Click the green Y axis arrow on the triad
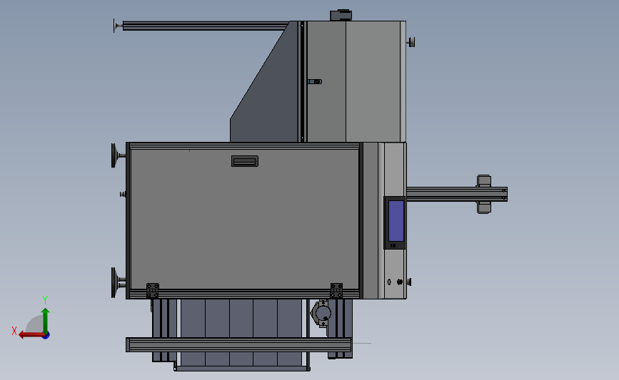This screenshot has width=619, height=380. click(x=46, y=320)
